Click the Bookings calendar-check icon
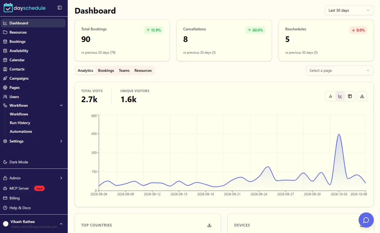The width and height of the screenshot is (380, 233). click(x=5, y=41)
